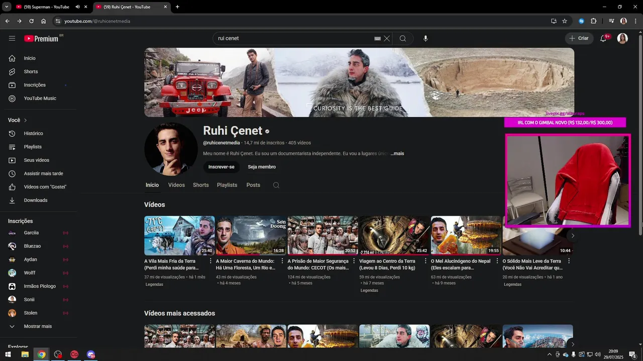Open the Viagem ao Centro da Terra thumbnail
Viewport: 643px width, 361px height.
pos(394,236)
